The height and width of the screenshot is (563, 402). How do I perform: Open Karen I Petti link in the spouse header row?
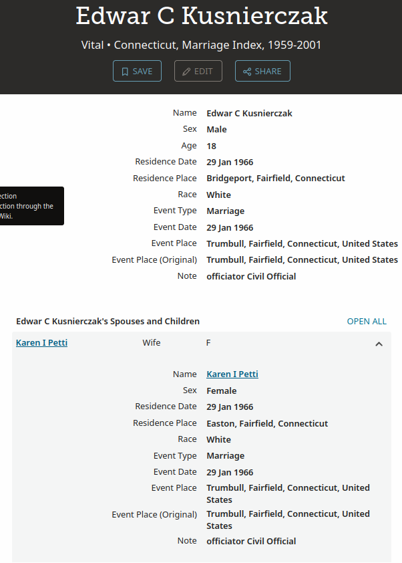(41, 343)
